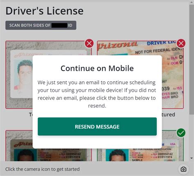Remove the washed-out license photo with red X
This screenshot has height=176, width=194.
coord(89,43)
